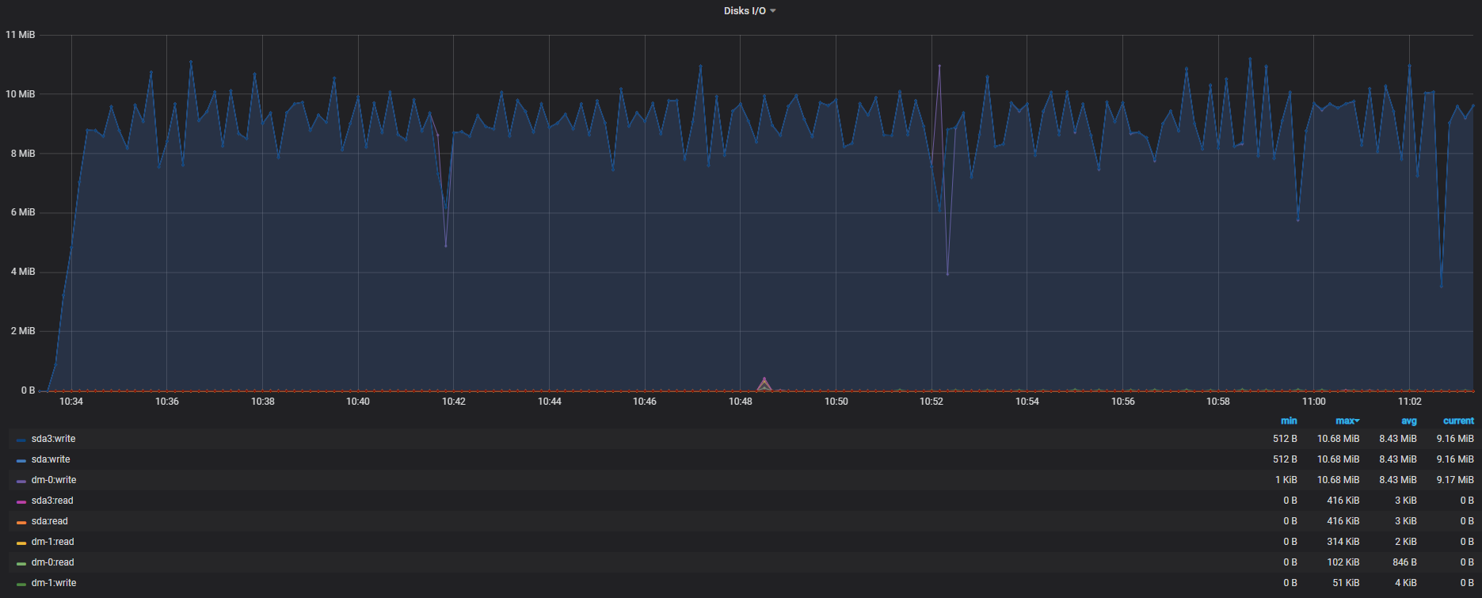
Task: Click the sda:write series color swatch
Action: pyautogui.click(x=21, y=460)
